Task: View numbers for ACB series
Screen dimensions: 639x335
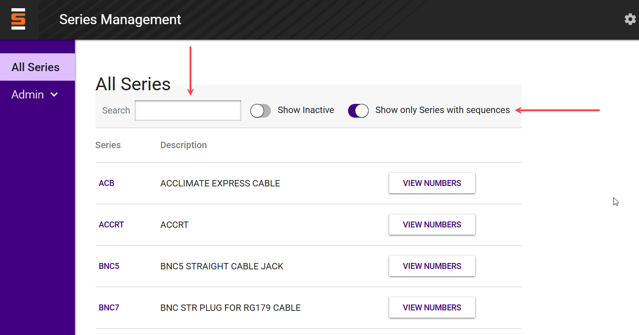Action: (432, 183)
